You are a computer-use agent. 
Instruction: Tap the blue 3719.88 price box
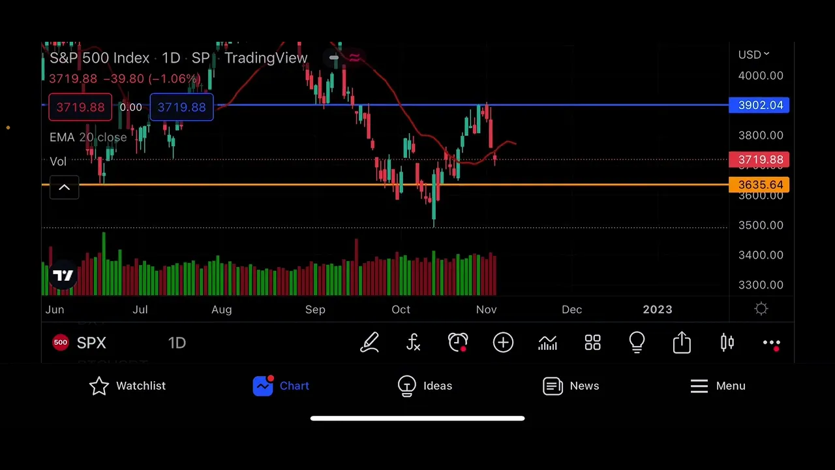click(181, 107)
